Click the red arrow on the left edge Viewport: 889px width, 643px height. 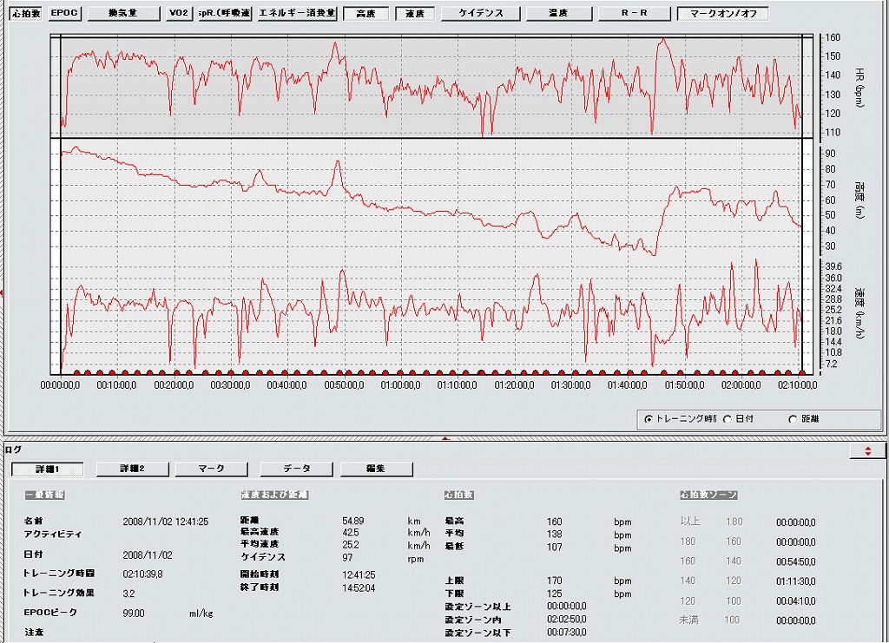(2, 293)
